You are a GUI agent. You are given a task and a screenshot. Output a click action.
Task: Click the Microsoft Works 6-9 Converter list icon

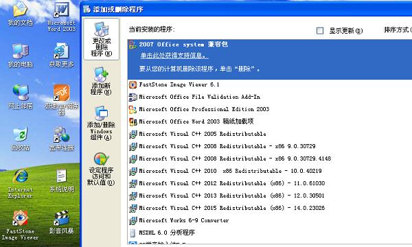(x=133, y=220)
